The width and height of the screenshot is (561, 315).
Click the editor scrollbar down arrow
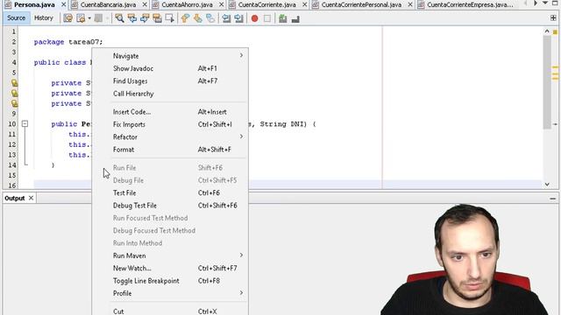tap(547, 185)
